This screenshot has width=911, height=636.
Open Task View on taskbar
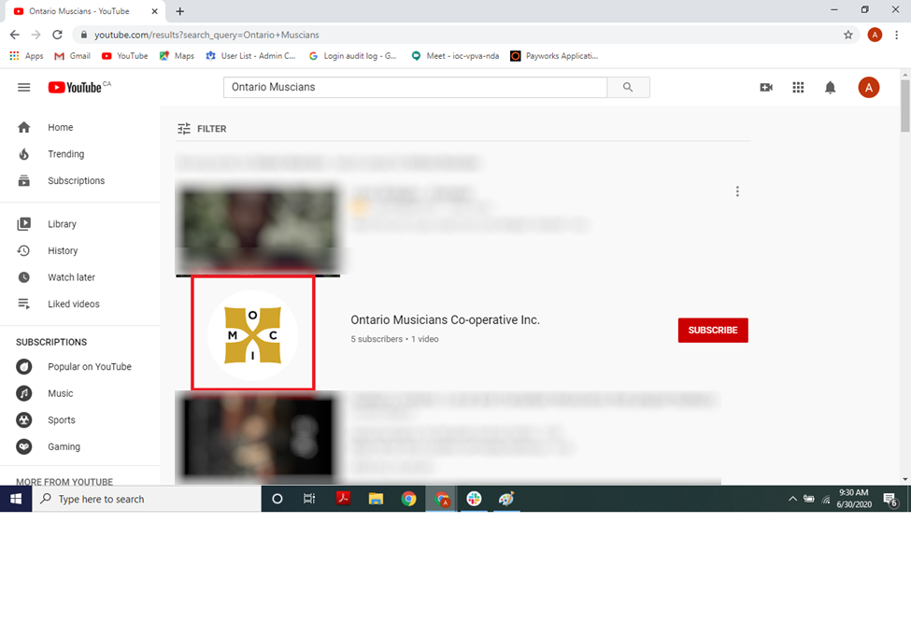[x=309, y=499]
